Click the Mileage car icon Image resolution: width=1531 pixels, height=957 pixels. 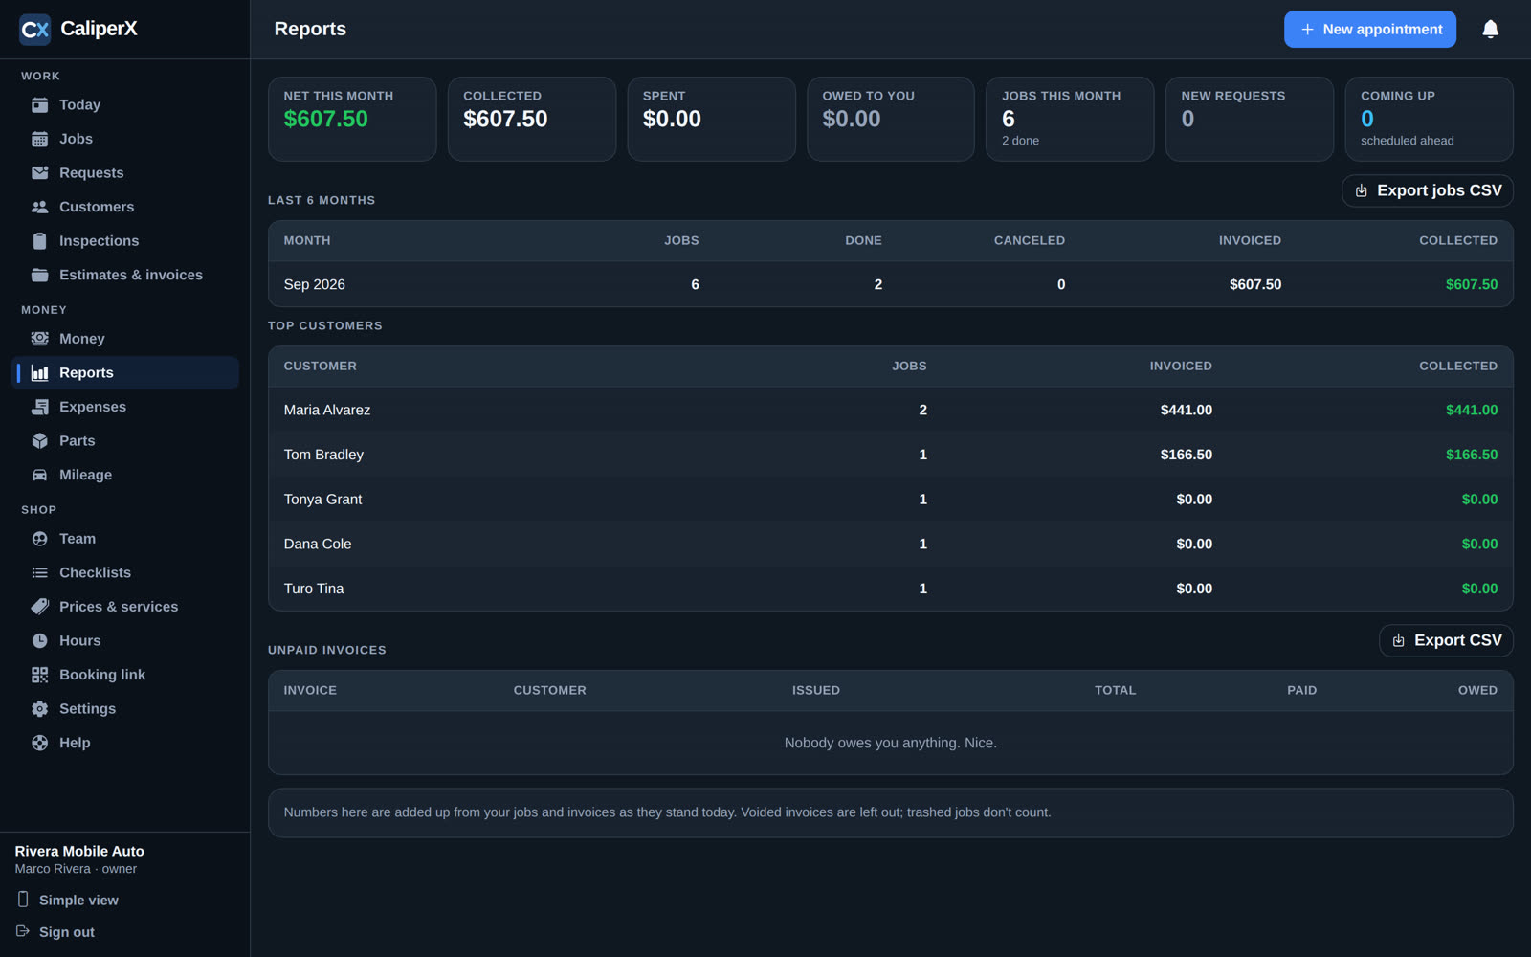[39, 475]
